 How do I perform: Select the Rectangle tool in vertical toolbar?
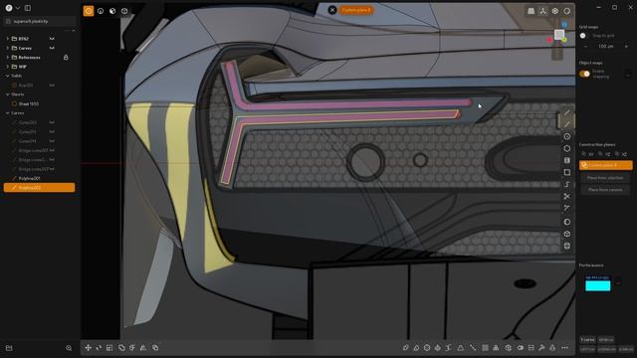(x=567, y=172)
